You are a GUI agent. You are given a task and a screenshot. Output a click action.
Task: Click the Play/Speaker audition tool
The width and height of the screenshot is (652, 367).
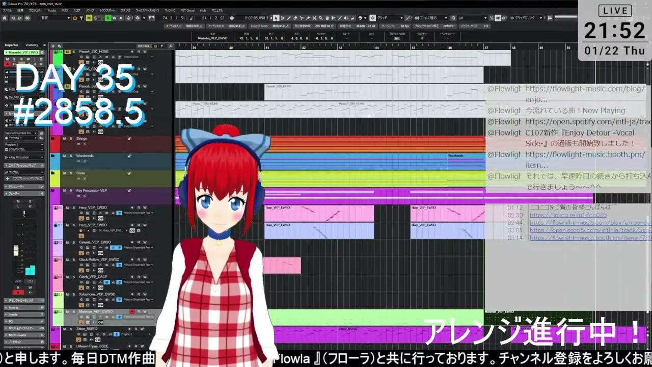point(346,18)
